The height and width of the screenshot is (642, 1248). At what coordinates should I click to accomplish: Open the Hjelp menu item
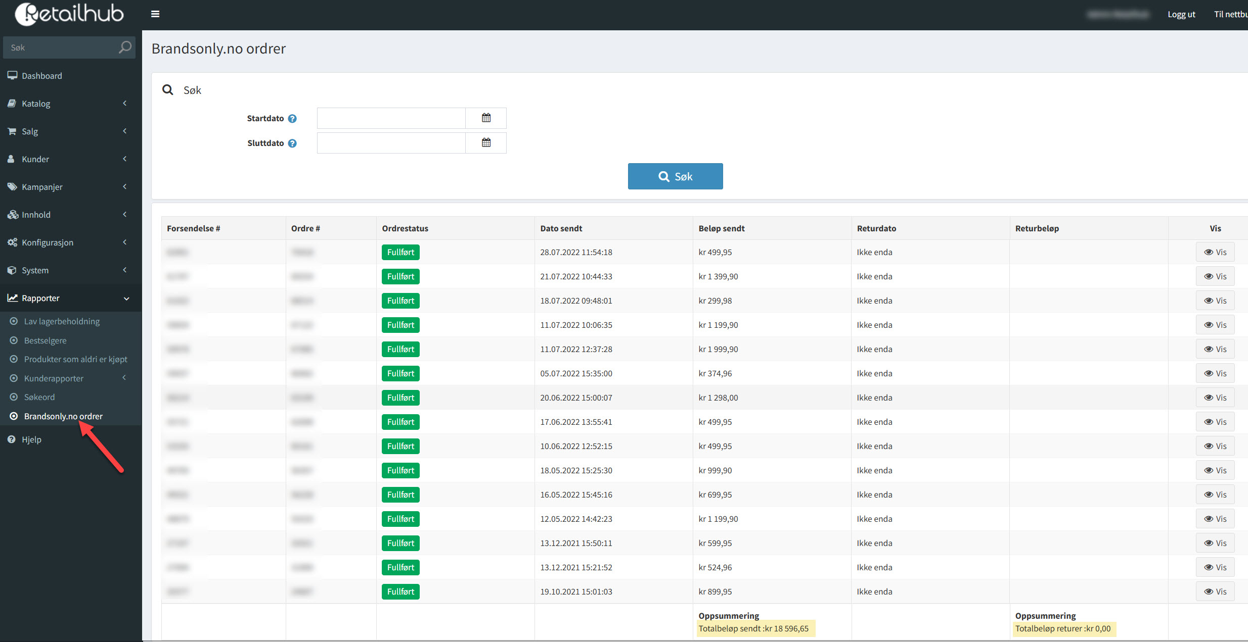[x=31, y=439]
